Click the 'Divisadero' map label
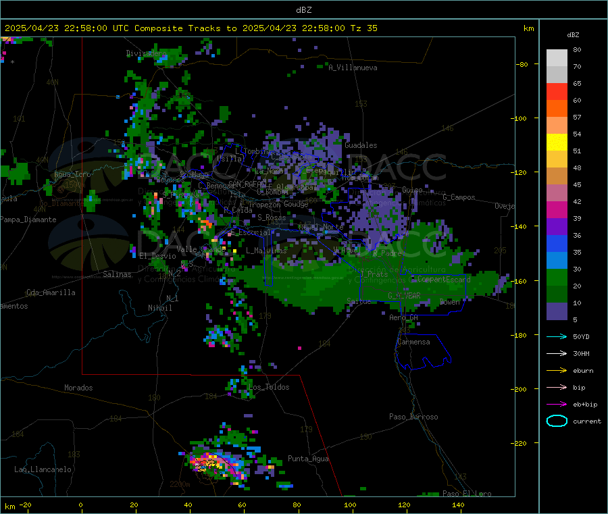The image size is (608, 514). pos(147,53)
